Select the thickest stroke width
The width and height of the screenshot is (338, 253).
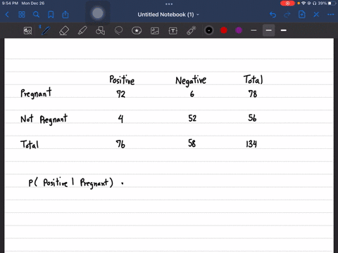point(284,30)
